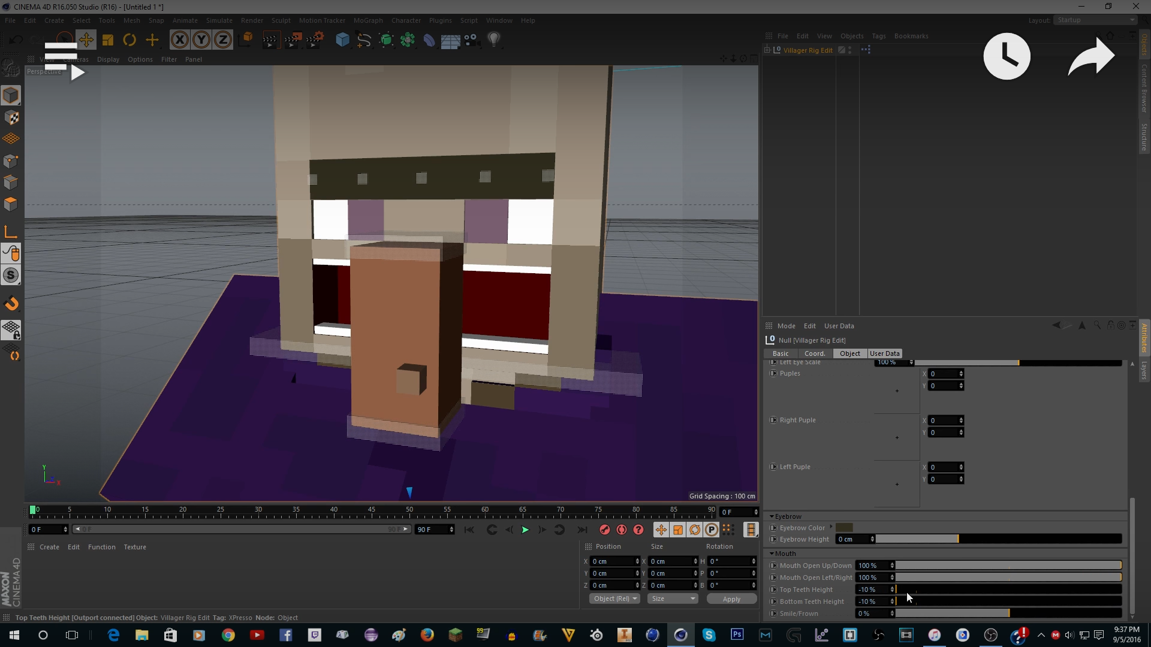Select the Move tool in top toolbar

tap(86, 40)
